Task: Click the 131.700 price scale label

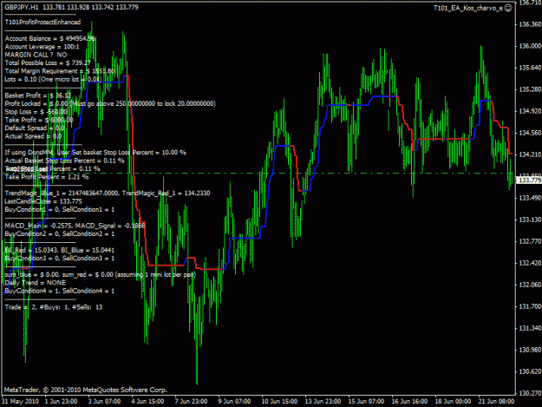Action: pos(530,306)
